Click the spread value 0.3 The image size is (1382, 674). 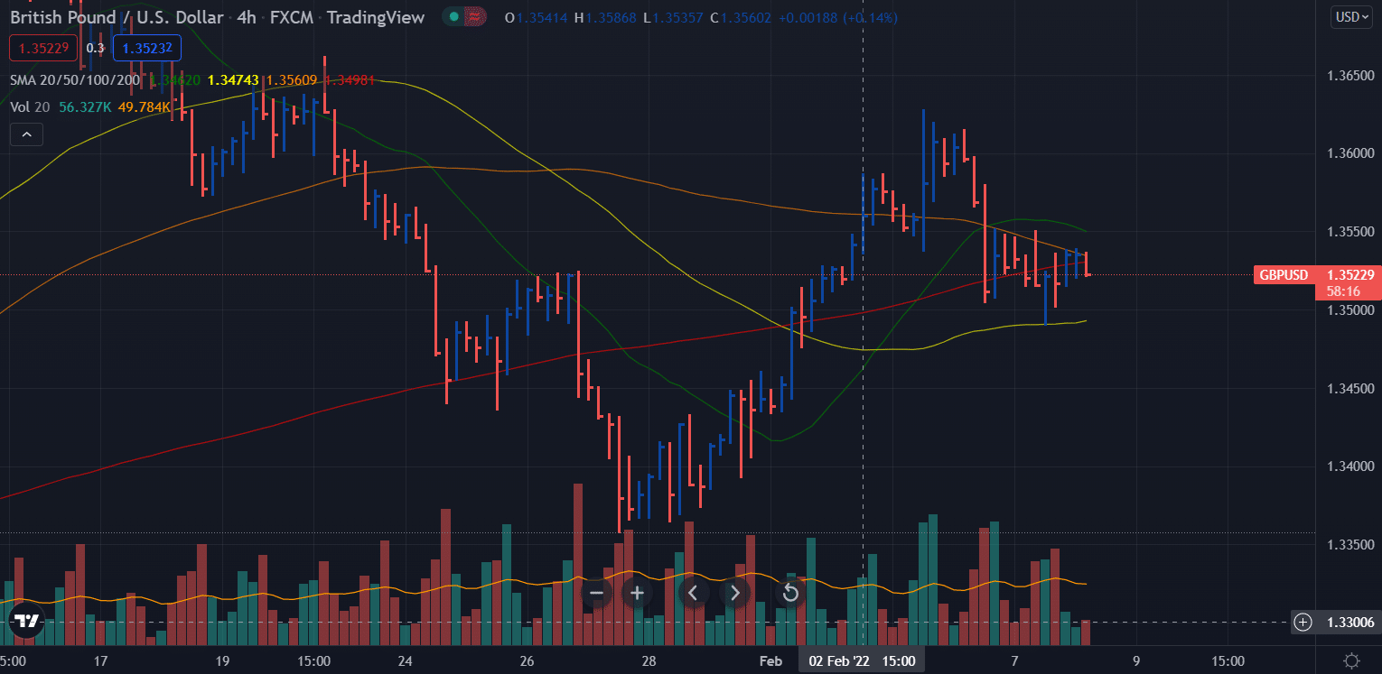tap(95, 48)
